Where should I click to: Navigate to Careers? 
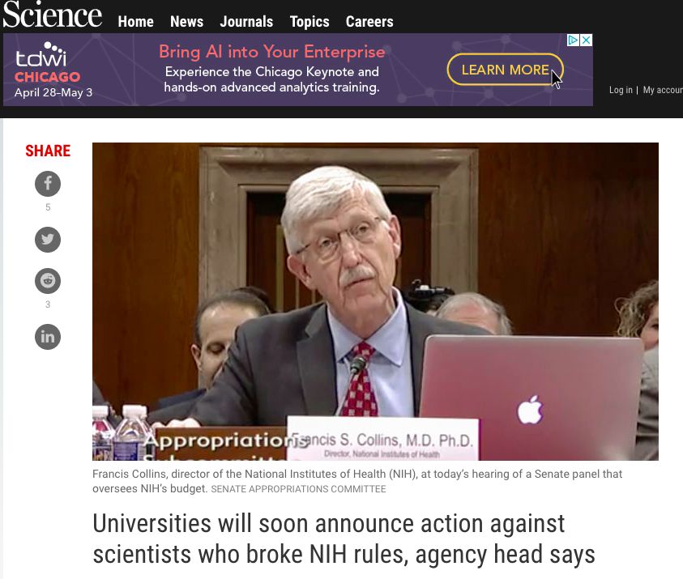coord(369,22)
